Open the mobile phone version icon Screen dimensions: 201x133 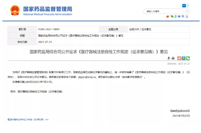(176, 16)
